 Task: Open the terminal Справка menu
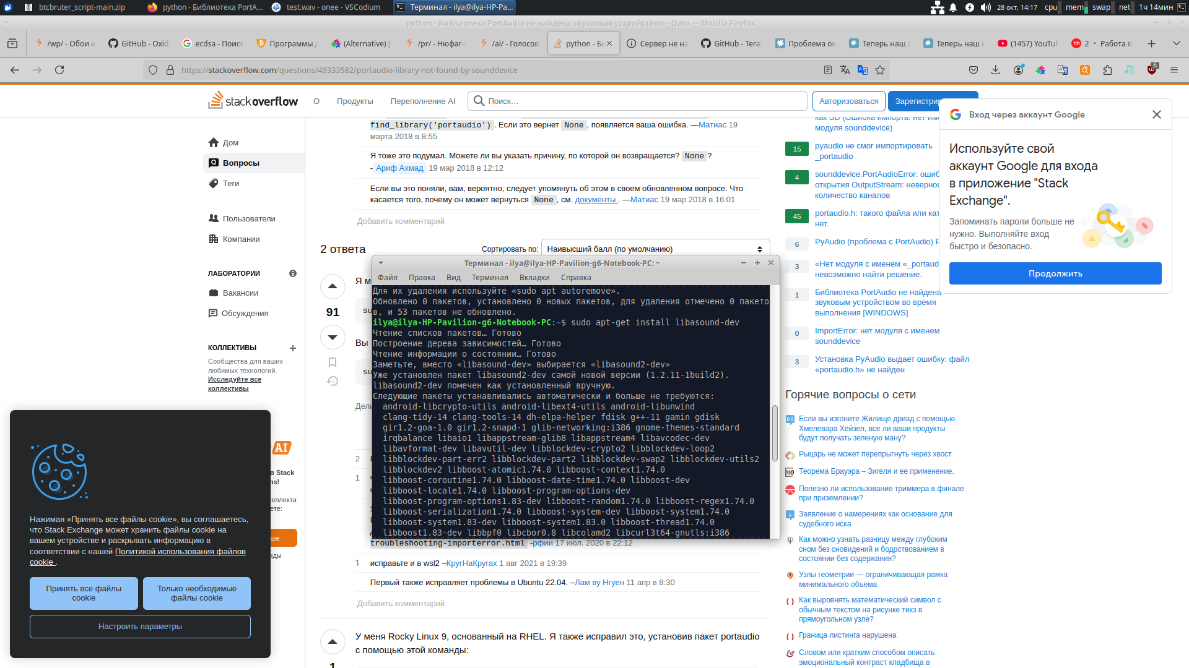pyautogui.click(x=576, y=278)
